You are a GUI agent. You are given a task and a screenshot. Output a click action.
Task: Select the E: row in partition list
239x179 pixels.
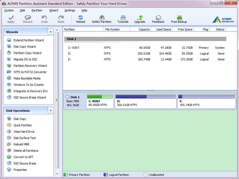tap(145, 59)
